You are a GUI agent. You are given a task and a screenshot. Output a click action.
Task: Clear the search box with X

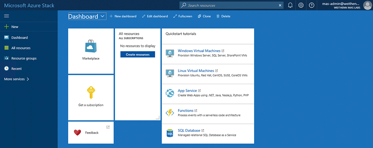(x=280, y=6)
